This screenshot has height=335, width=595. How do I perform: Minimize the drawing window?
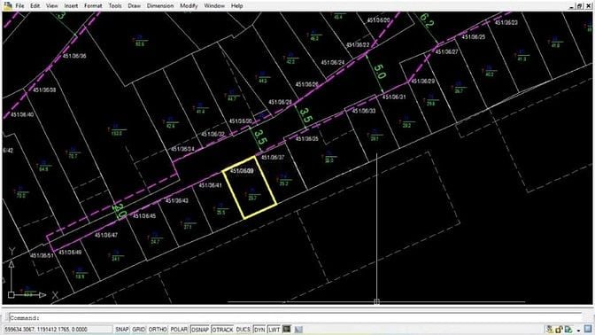[x=572, y=6]
